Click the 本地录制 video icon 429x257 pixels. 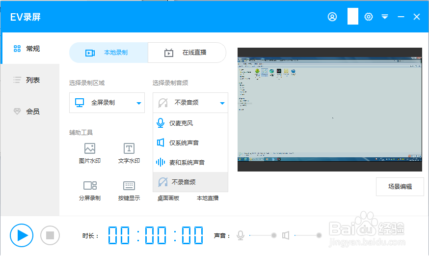click(x=90, y=53)
